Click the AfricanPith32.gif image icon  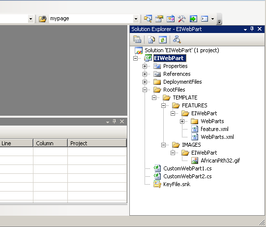pos(195,161)
